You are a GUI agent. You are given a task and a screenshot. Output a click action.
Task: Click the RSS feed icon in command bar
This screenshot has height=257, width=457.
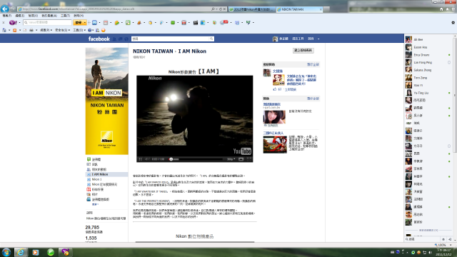tap(14, 30)
